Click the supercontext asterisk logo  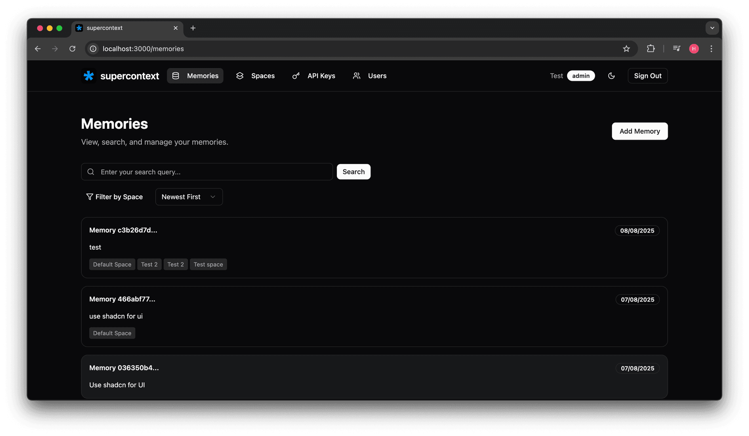point(88,76)
